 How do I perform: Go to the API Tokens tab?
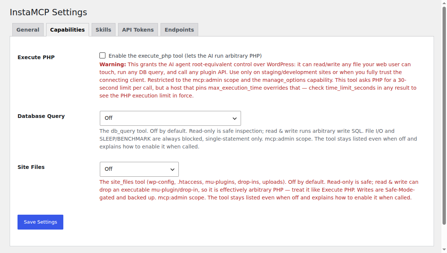138,30
